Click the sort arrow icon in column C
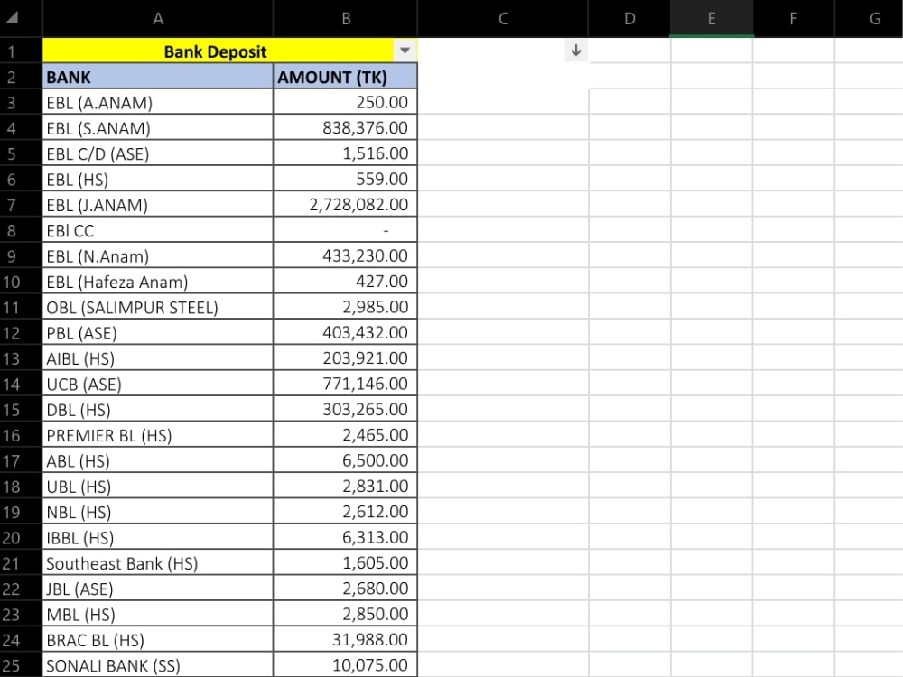The width and height of the screenshot is (903, 677). [x=576, y=51]
